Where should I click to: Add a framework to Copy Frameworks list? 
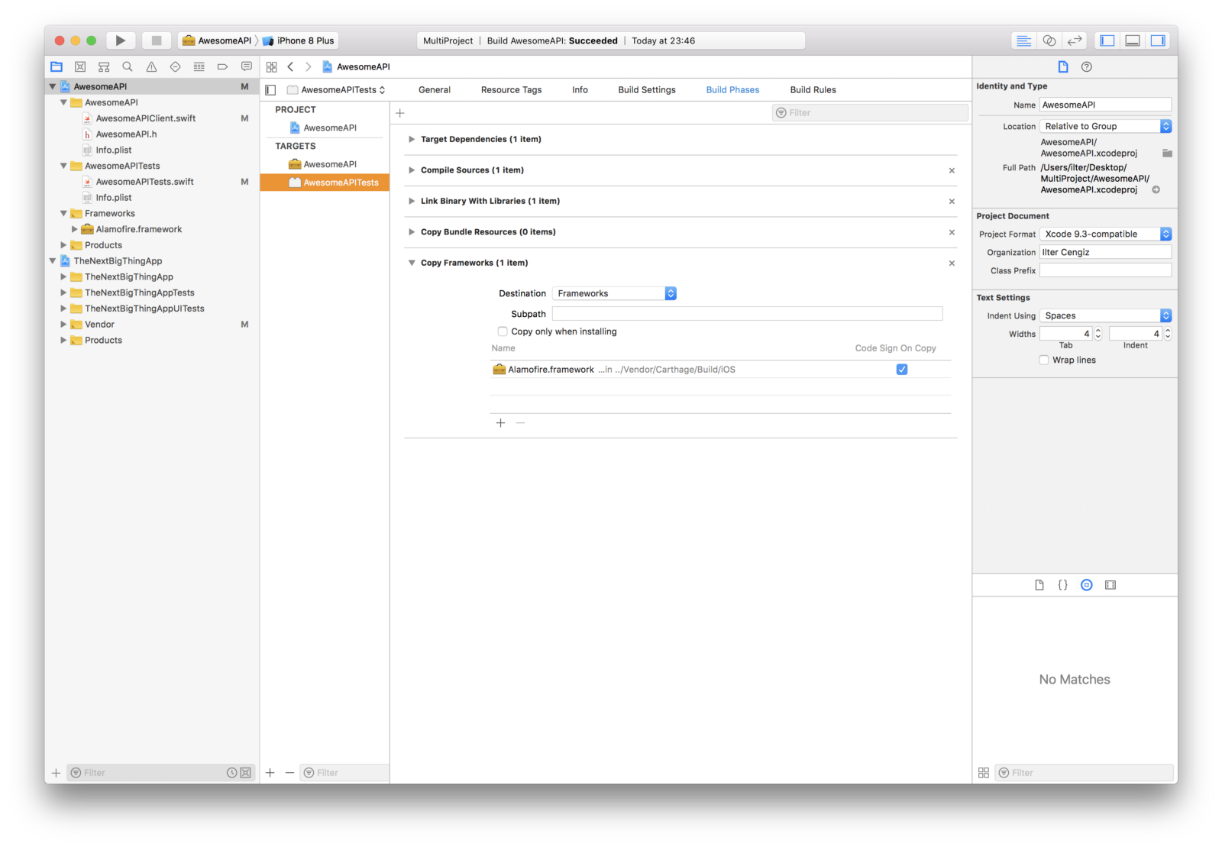500,423
